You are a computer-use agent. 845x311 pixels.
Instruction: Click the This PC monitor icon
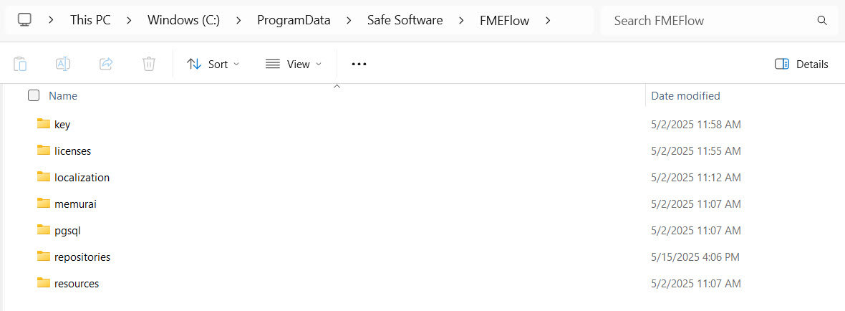24,20
